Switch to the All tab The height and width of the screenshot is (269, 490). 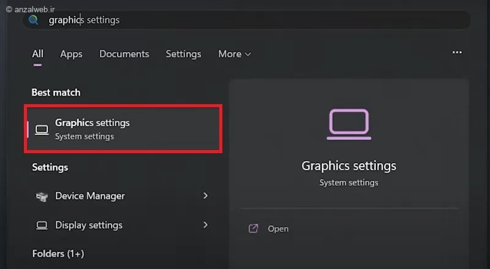click(x=38, y=54)
